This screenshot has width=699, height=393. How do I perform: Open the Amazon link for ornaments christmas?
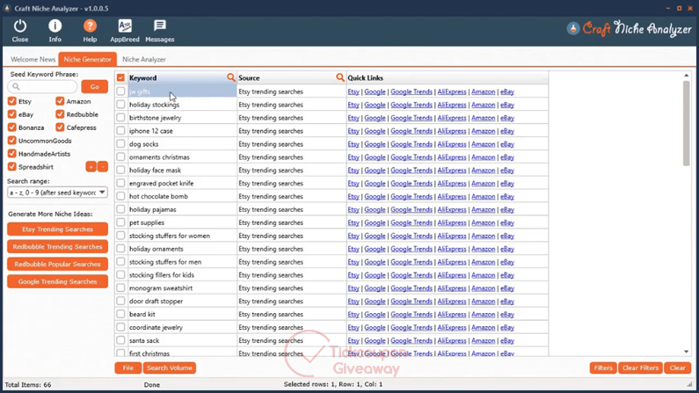click(x=484, y=156)
